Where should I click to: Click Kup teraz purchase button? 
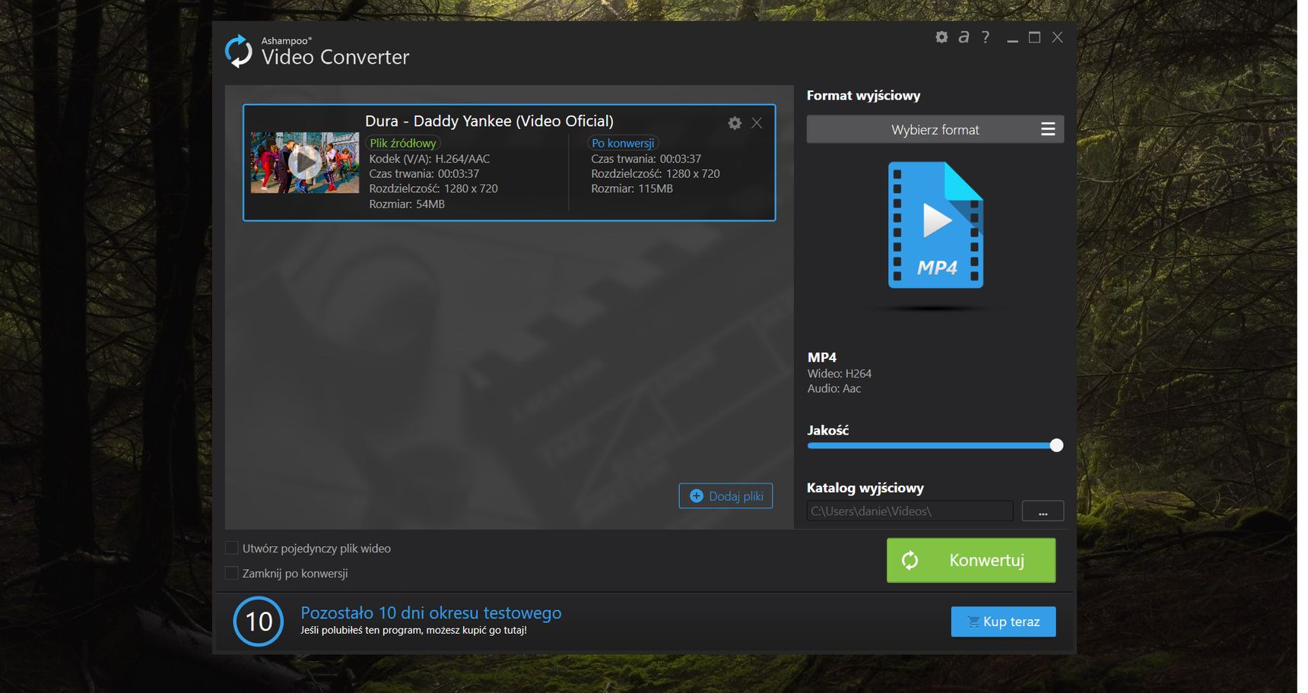(1003, 622)
